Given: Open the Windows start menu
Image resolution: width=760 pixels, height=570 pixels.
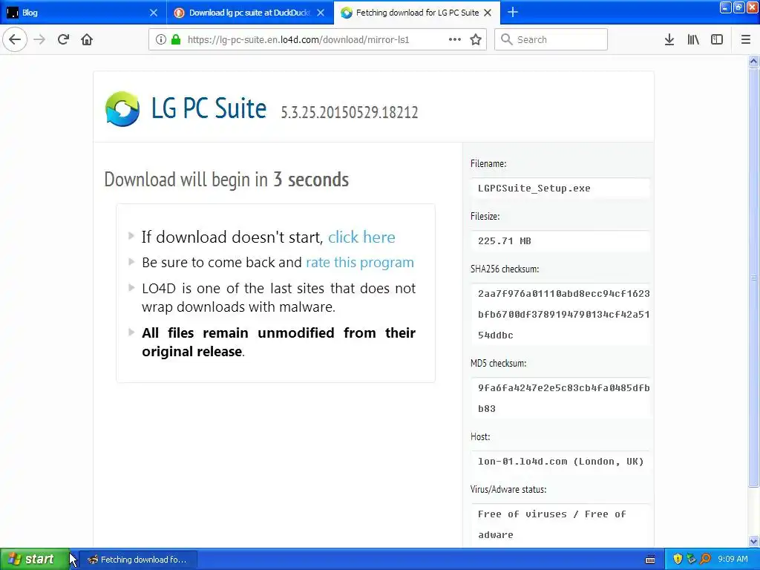Looking at the screenshot, I should tap(34, 559).
